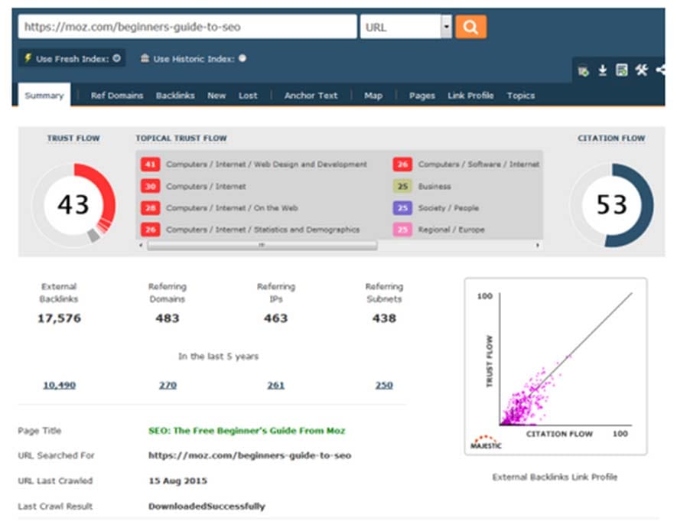Click the create report icon

[622, 70]
